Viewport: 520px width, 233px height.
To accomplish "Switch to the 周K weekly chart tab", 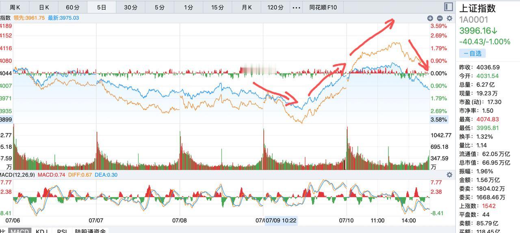I will click(x=15, y=7).
